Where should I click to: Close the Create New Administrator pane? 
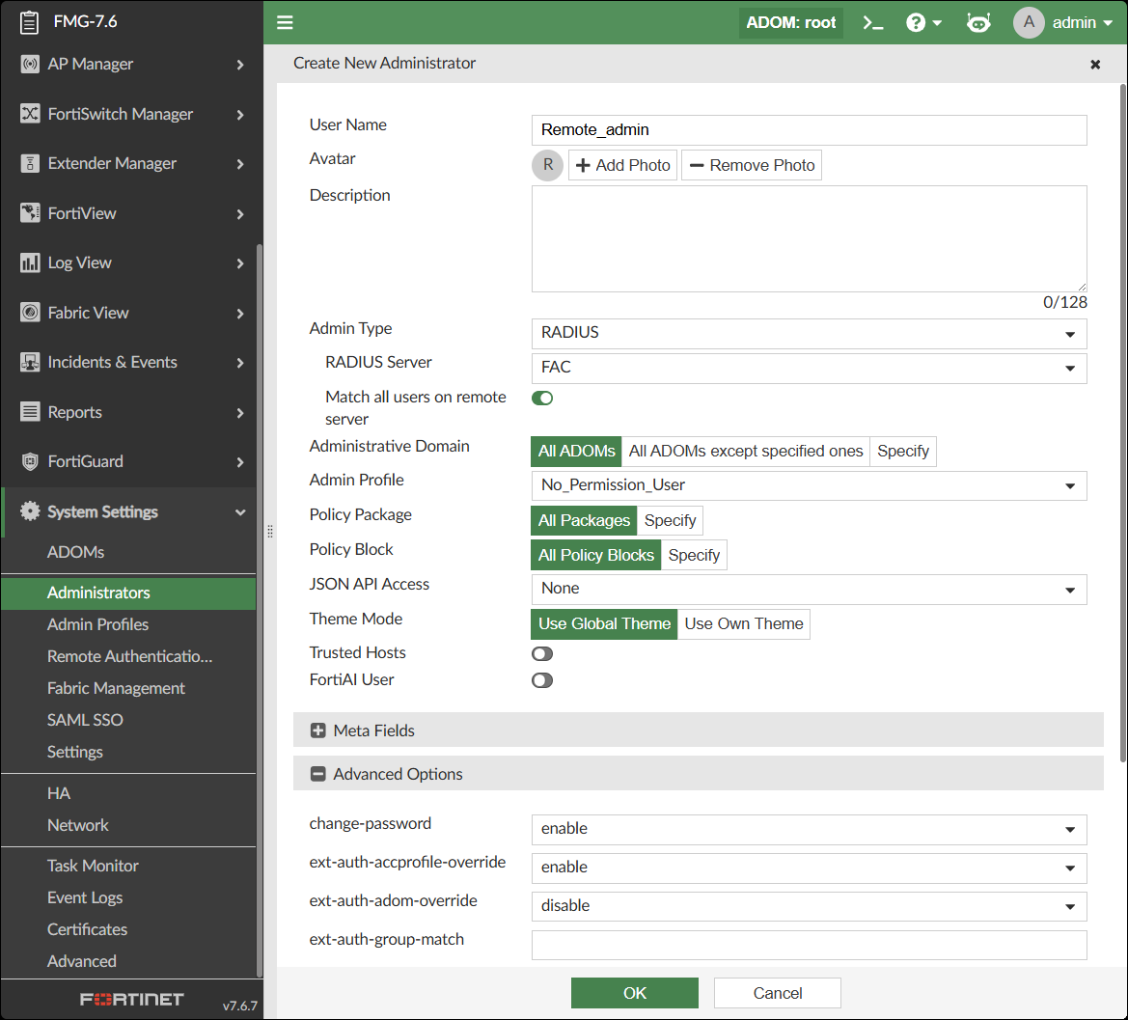1095,65
